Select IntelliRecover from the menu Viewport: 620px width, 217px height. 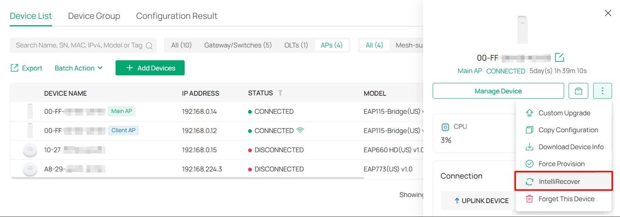(x=563, y=182)
